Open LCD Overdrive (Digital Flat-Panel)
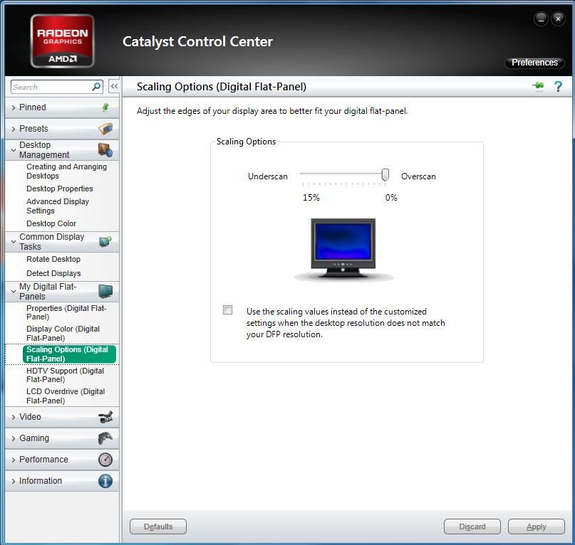The width and height of the screenshot is (575, 545). tap(66, 396)
